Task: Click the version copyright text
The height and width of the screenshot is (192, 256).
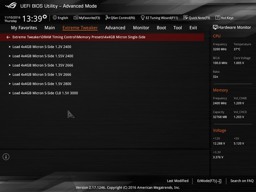Action: (128, 188)
